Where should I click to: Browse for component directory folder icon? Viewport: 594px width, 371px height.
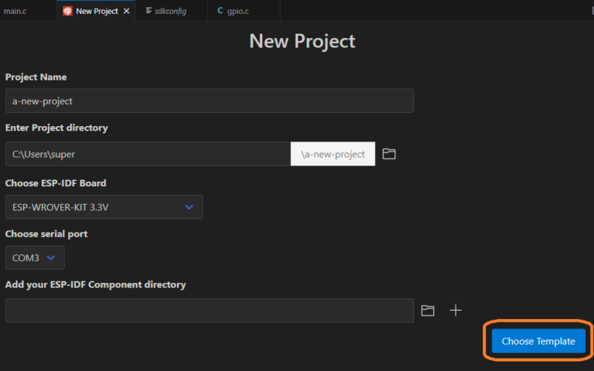428,311
